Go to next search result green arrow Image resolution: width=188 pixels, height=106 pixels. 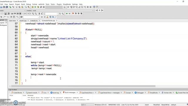pos(69,14)
